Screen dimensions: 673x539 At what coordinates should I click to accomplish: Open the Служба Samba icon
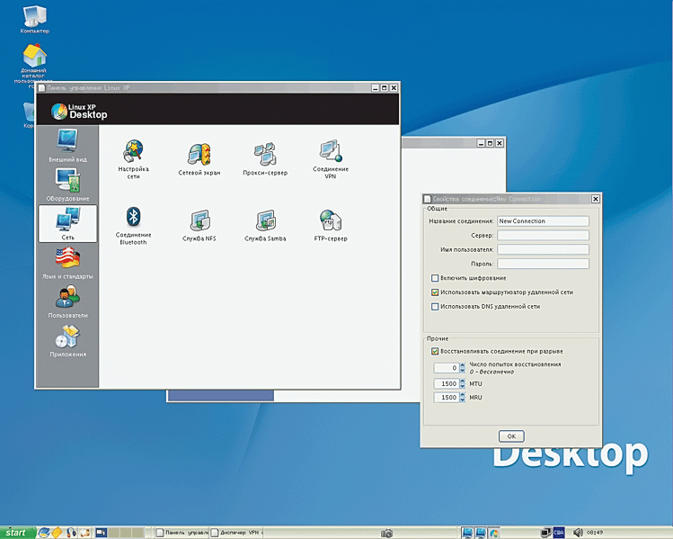[x=265, y=226]
